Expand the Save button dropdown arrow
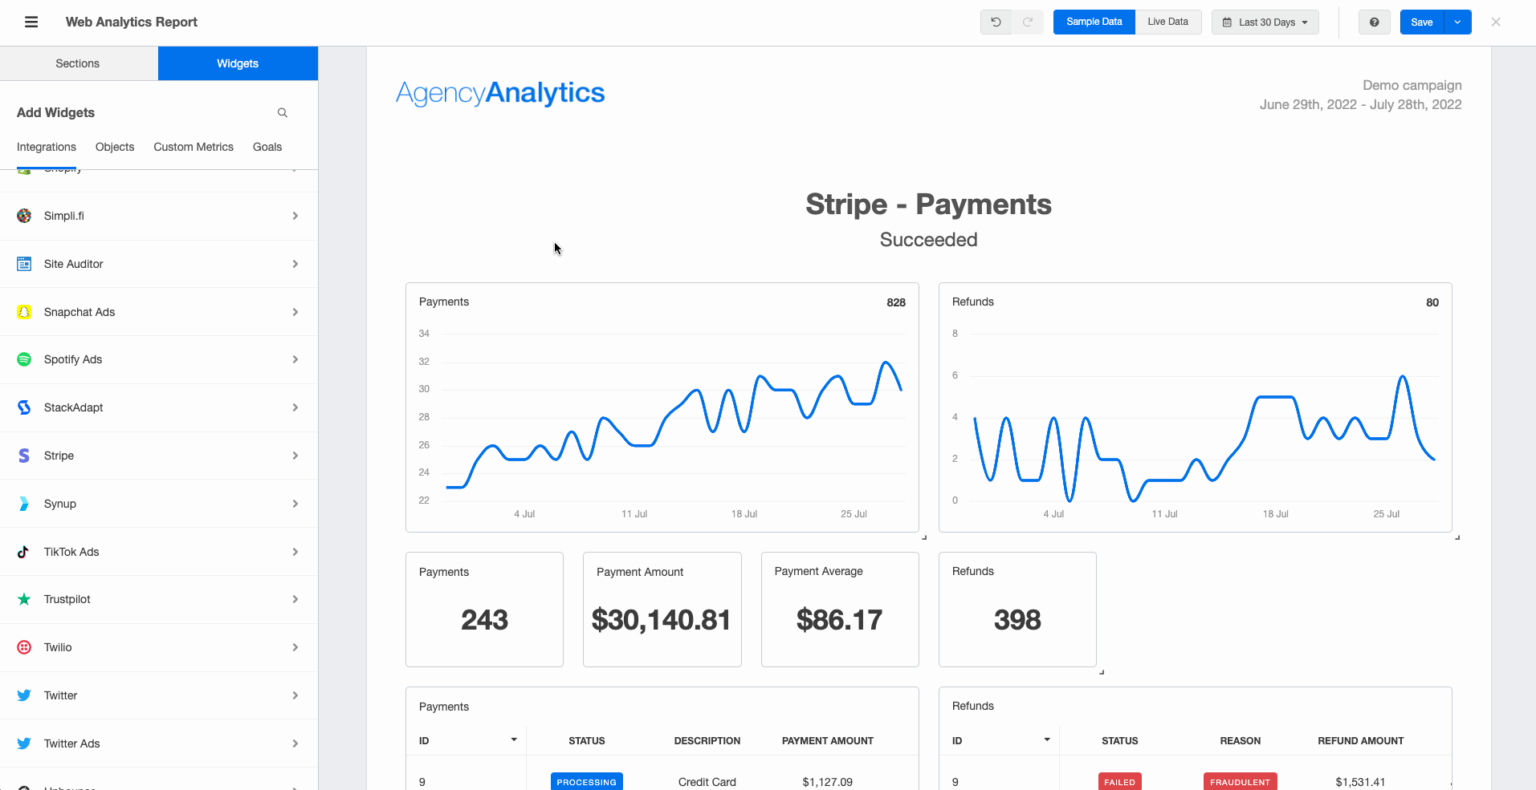The image size is (1536, 790). tap(1459, 22)
